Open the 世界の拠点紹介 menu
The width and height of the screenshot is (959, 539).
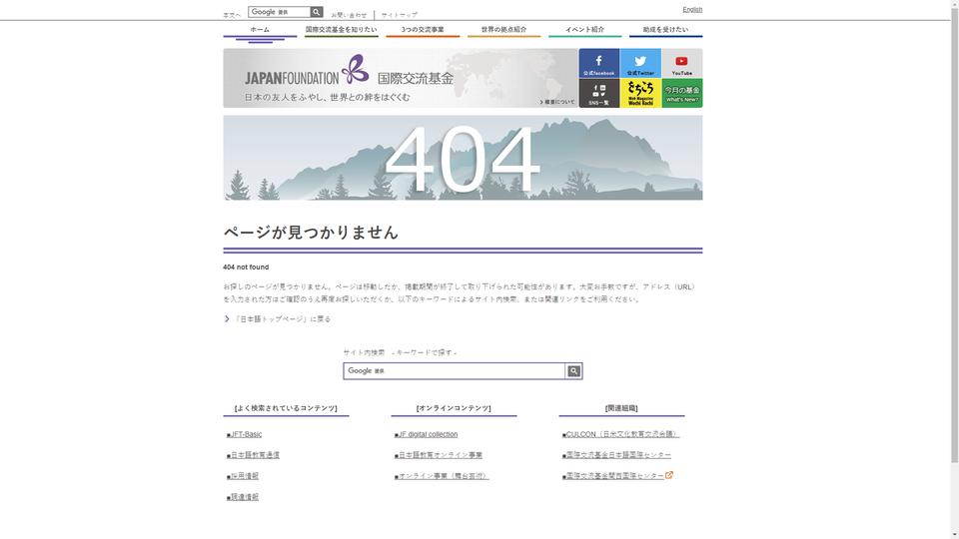tap(503, 30)
